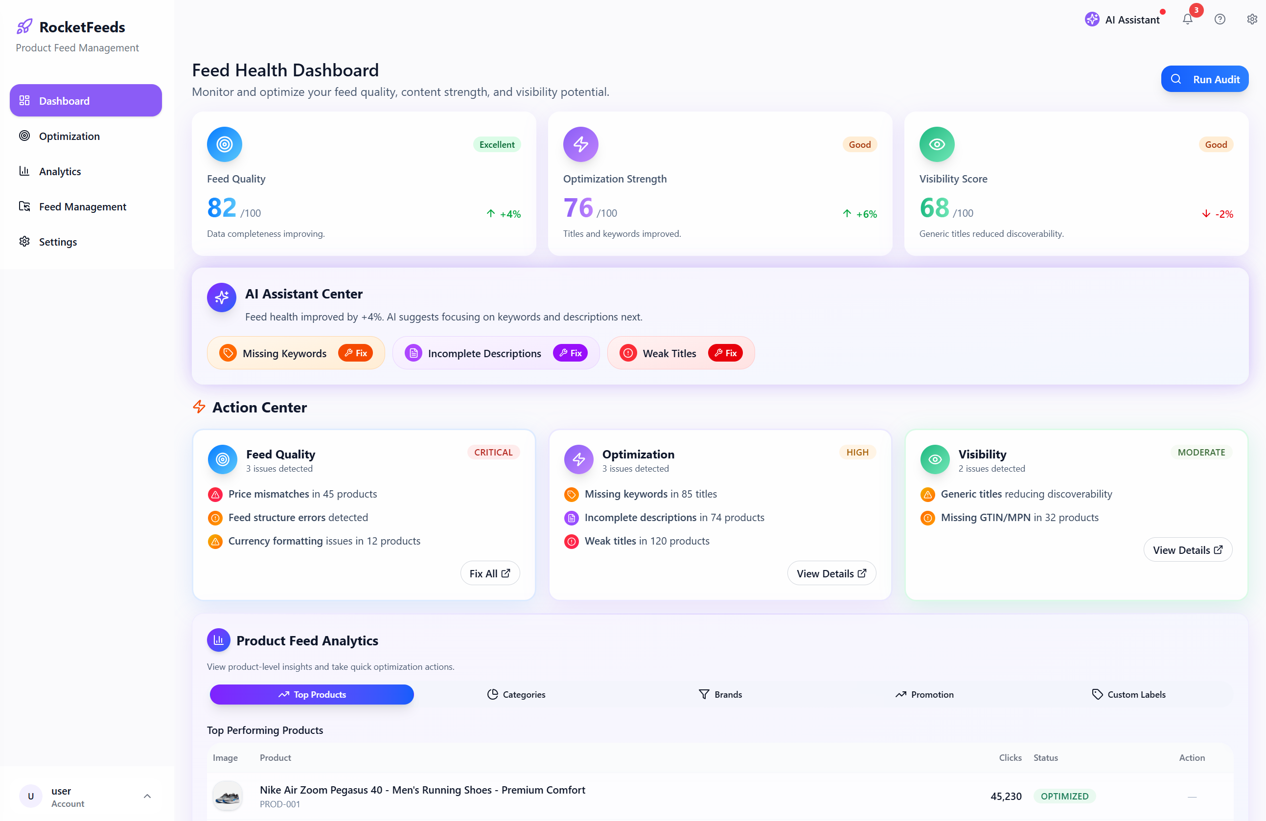Viewport: 1266px width, 821px height.
Task: Open the AI Assistant sparkle icon
Action: (x=1093, y=19)
